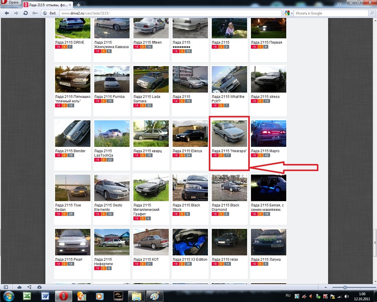Open the Лада 2115 DRIVE link
This screenshot has height=302, width=377.
tap(70, 42)
